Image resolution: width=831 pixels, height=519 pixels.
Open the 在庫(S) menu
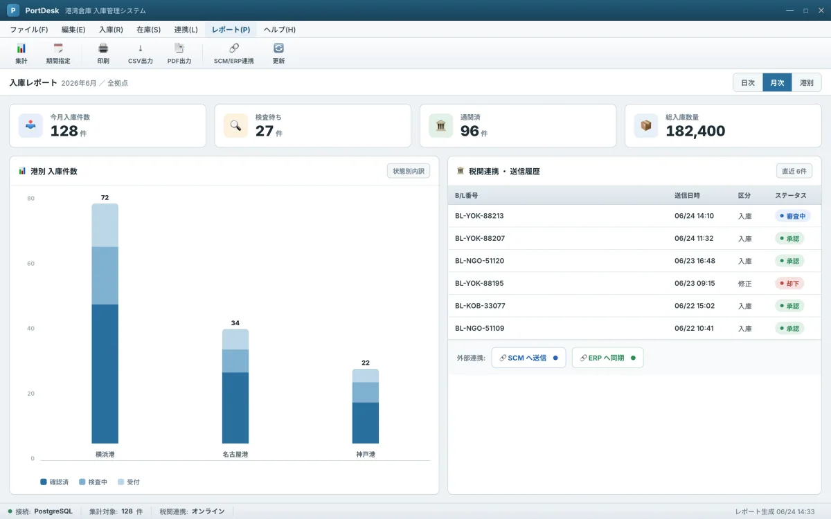click(148, 30)
